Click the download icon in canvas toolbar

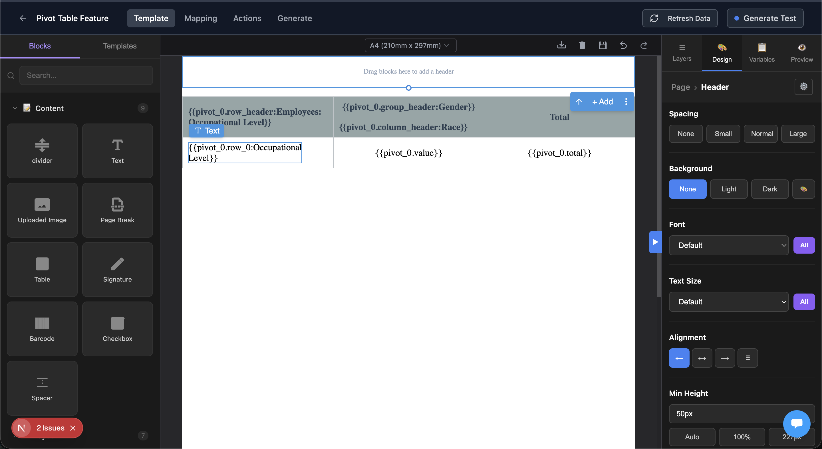point(561,45)
